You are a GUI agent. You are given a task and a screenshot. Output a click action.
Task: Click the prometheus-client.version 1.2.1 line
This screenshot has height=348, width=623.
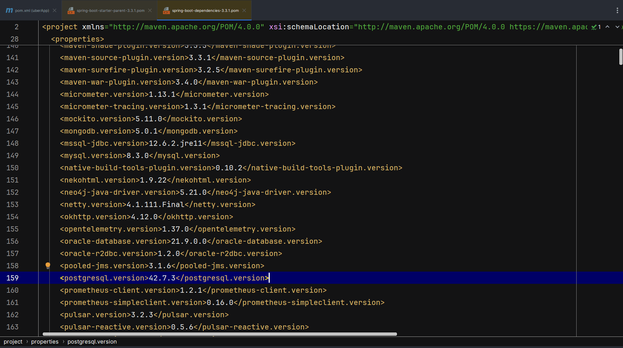tap(193, 290)
